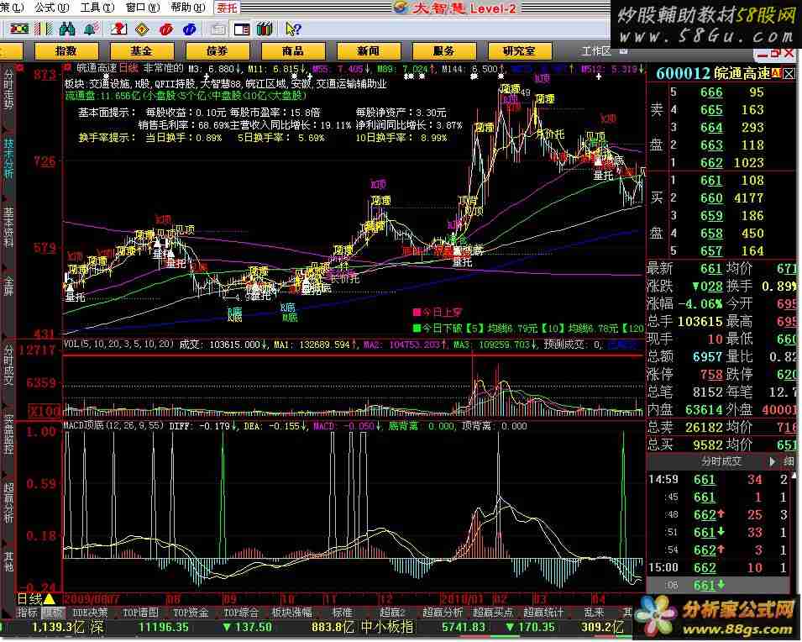
Task: Expand the 日线 period selector triangle
Action: coord(49,598)
